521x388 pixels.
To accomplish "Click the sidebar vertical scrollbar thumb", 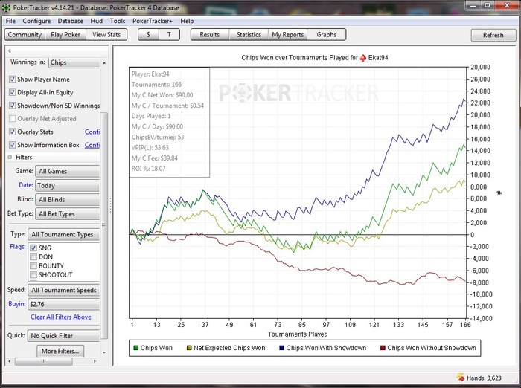I will (103, 226).
